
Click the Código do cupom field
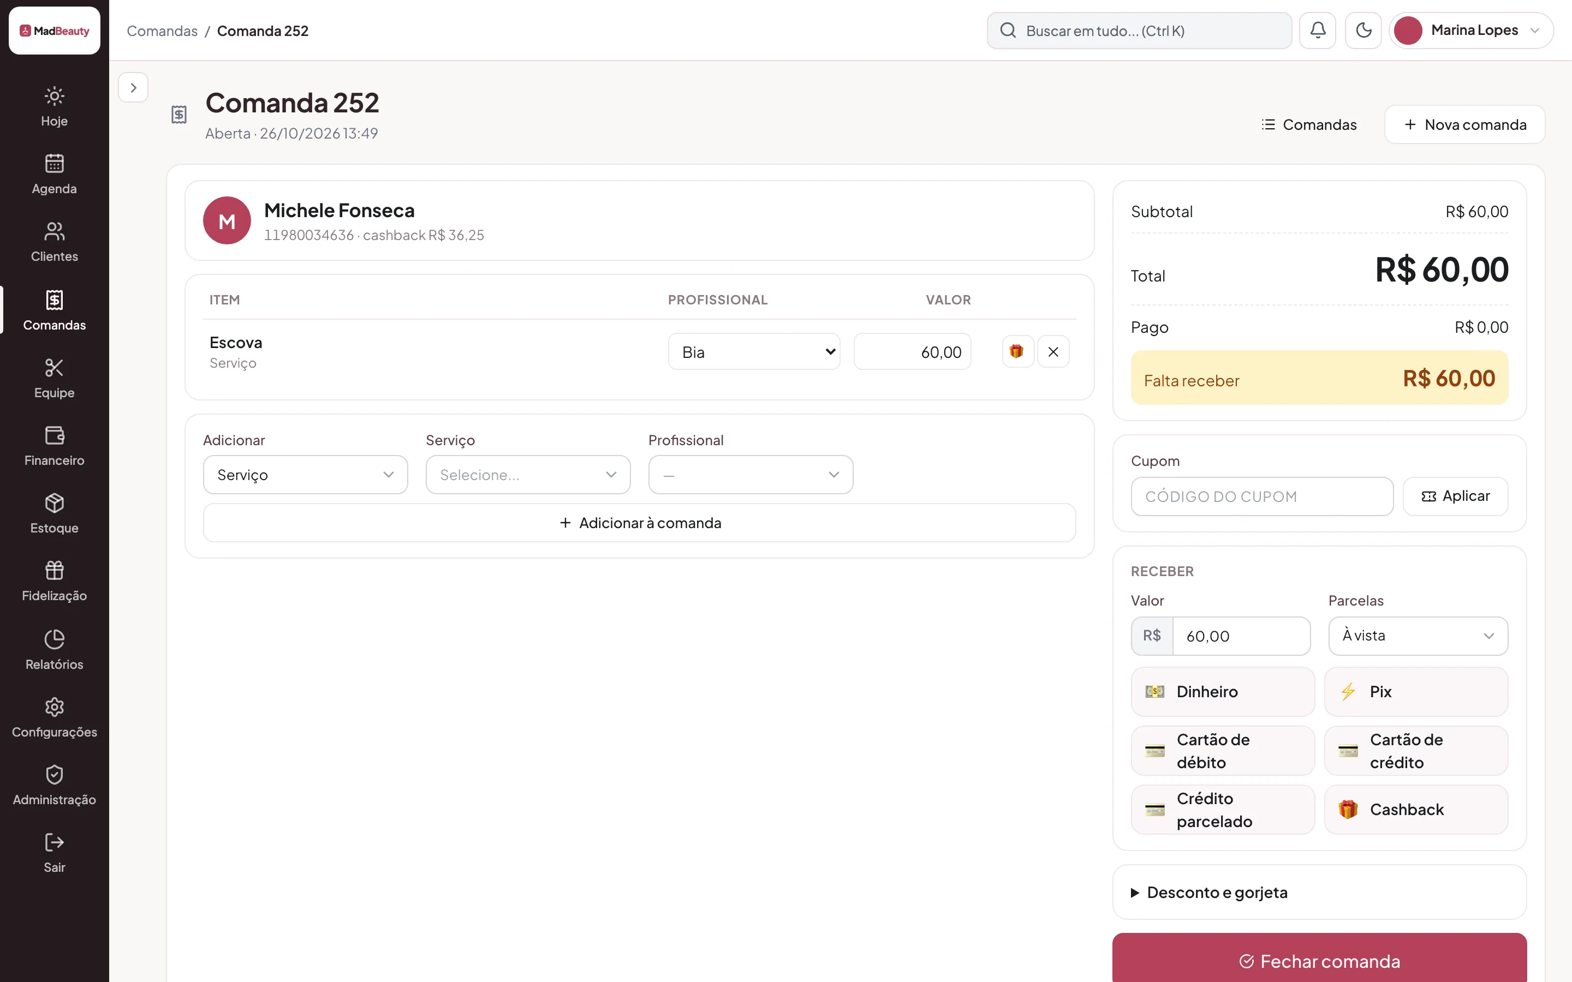point(1261,497)
